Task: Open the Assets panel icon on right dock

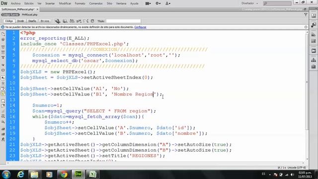Action: tap(314, 67)
